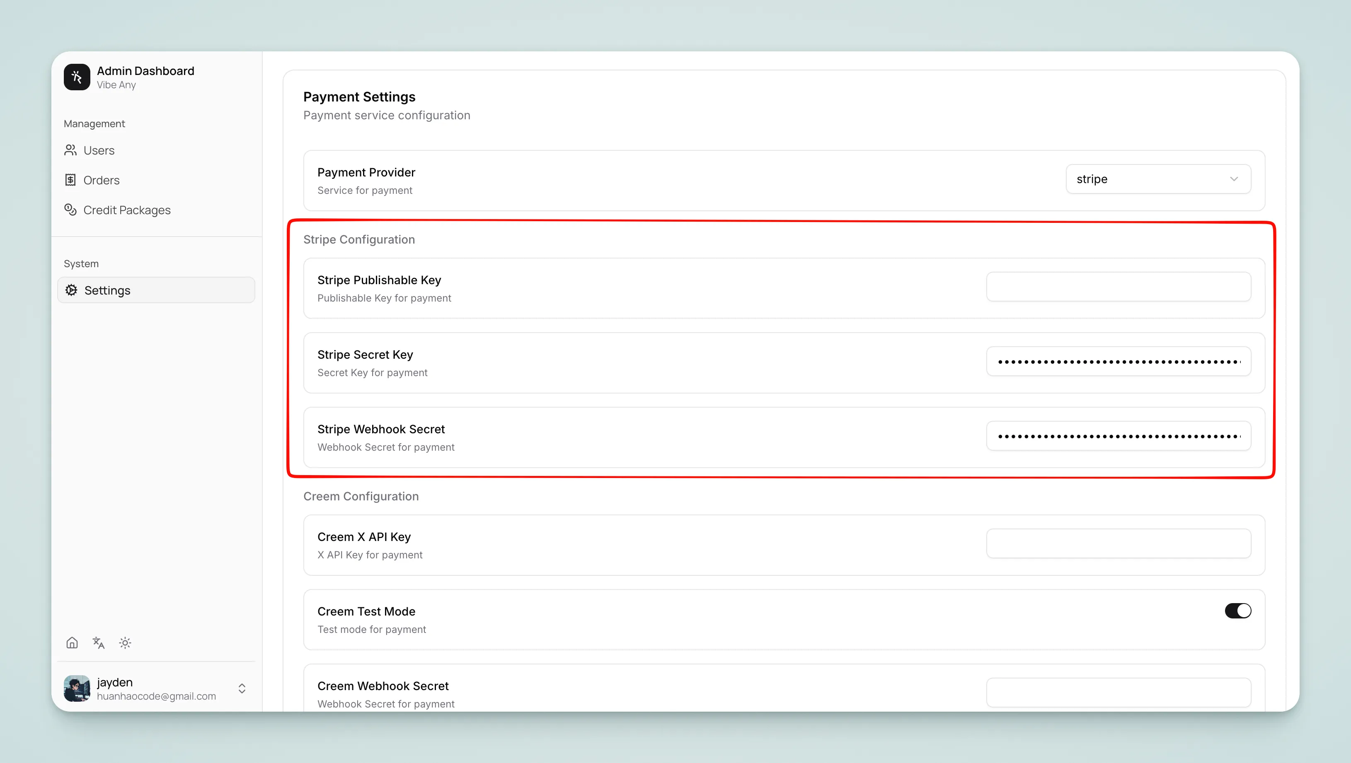
Task: Expand the account menu chevrons next to jayden
Action: 242,688
